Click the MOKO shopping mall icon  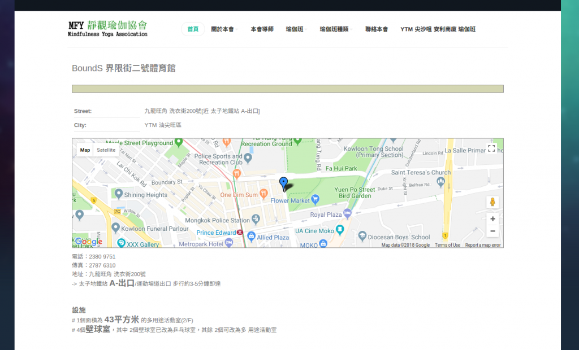pos(323,243)
